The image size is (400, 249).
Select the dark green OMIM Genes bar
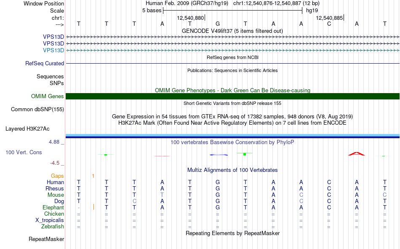(x=233, y=96)
